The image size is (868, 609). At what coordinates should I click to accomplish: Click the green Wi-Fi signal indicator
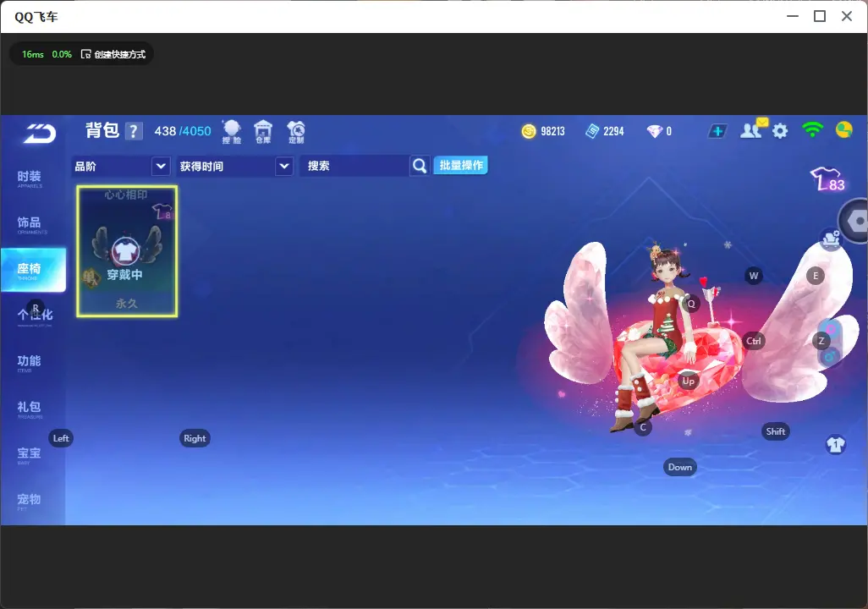click(812, 130)
